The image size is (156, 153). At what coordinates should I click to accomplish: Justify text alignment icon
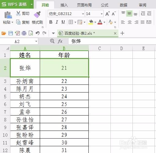143,22
